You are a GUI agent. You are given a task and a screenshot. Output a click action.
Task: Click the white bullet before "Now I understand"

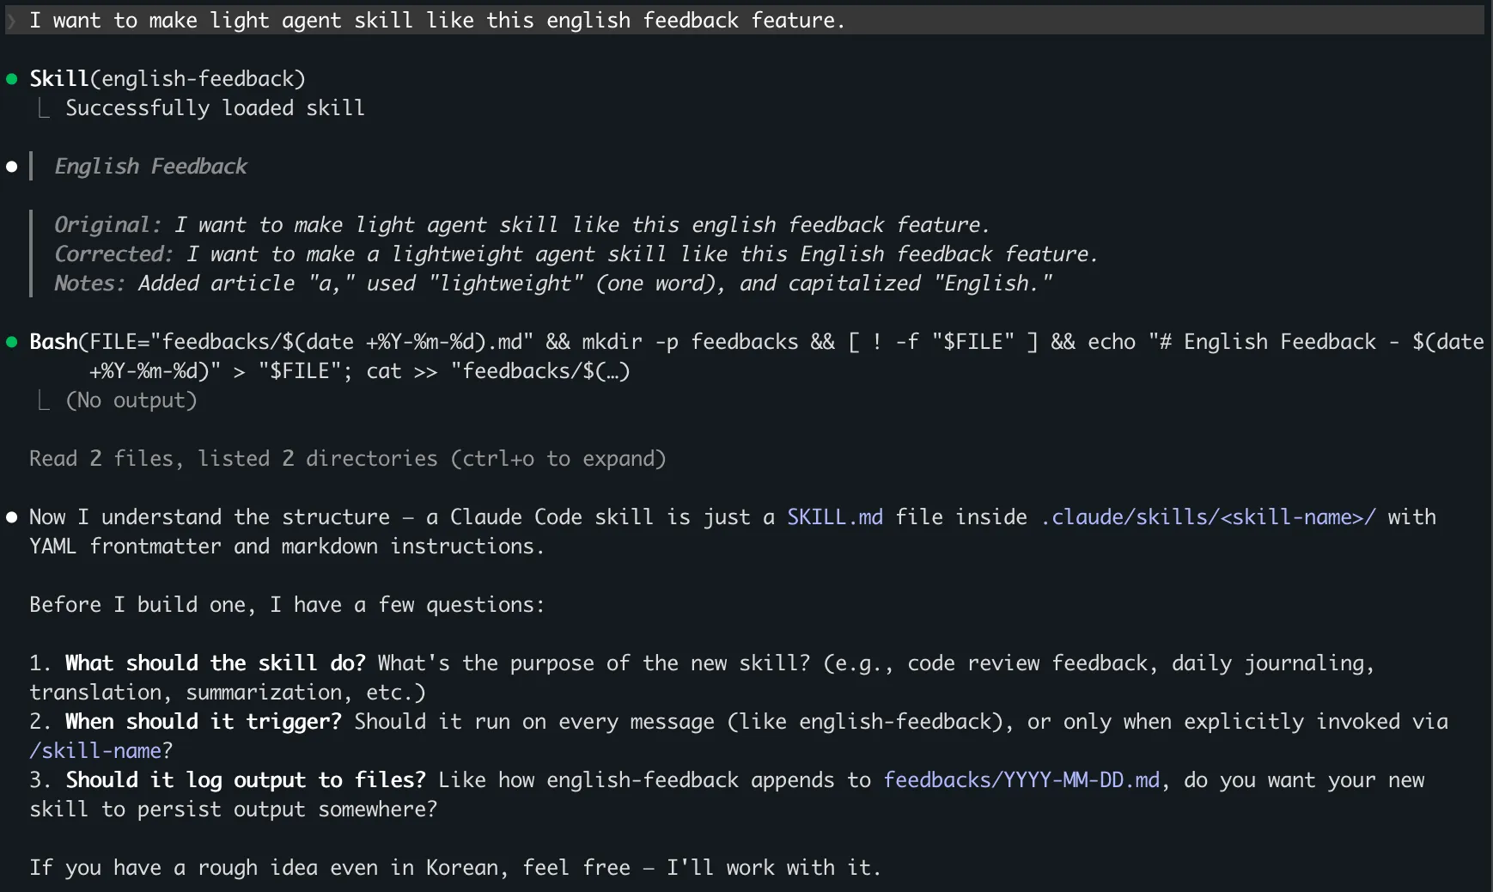coord(12,517)
